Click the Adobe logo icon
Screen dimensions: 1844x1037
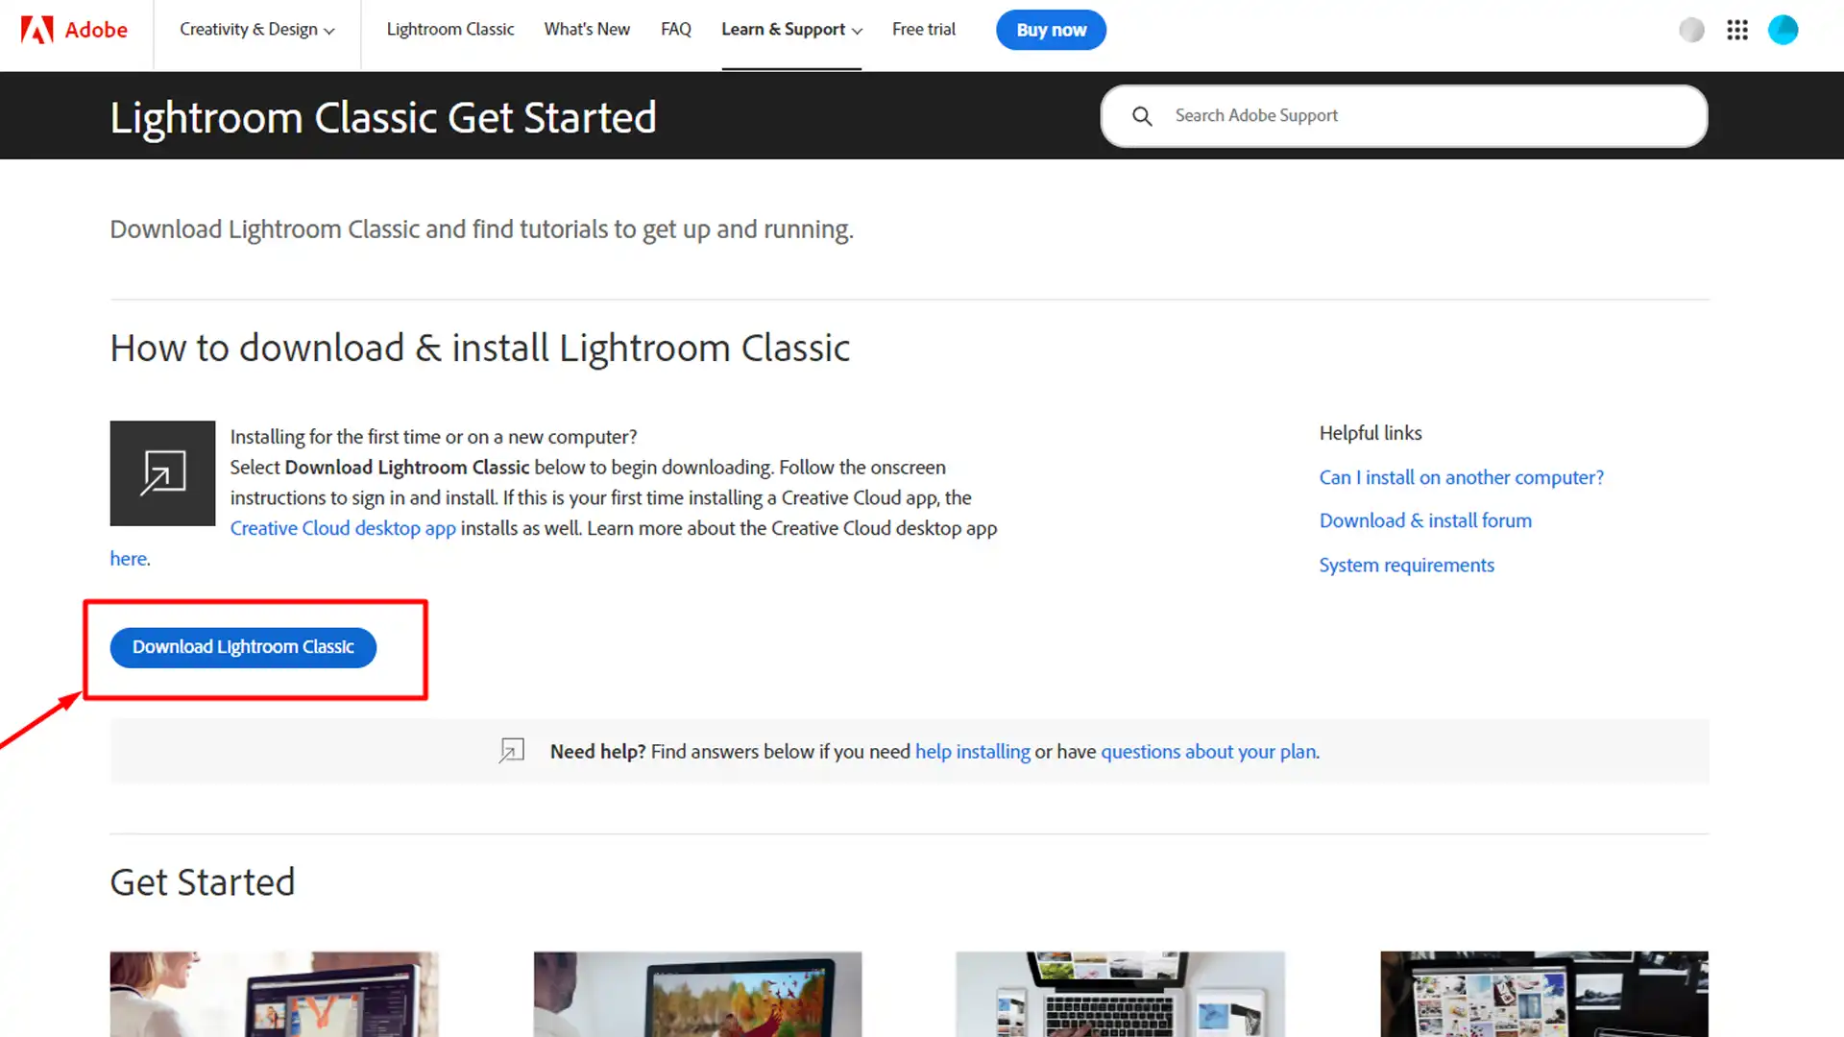coord(36,30)
